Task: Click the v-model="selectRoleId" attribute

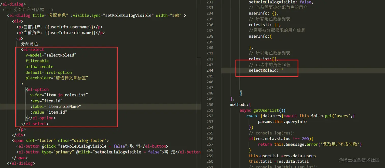Action: point(51,55)
